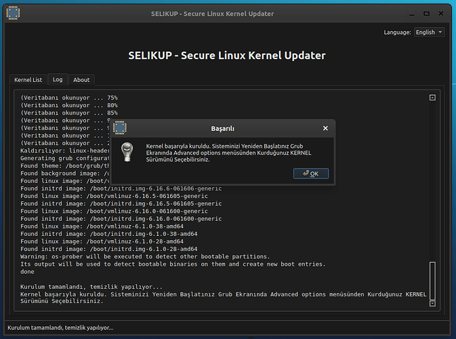
Task: Click log line 'Found initrd image: /boot/initrd.img-6.1.0-38-amd64'
Action: click(x=109, y=234)
